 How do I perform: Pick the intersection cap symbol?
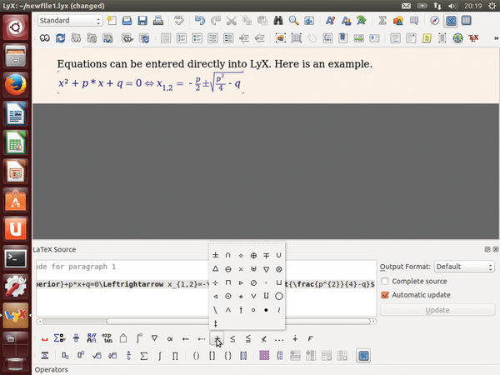pos(228,255)
